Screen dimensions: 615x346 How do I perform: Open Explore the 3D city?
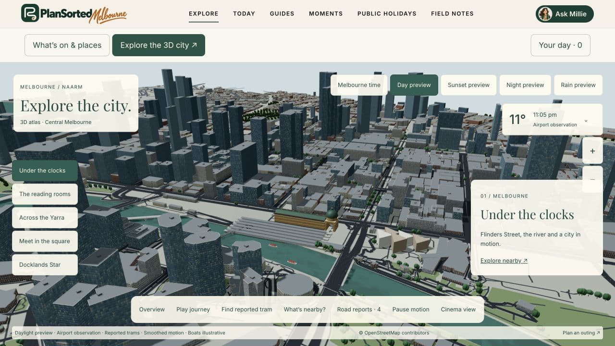[159, 45]
